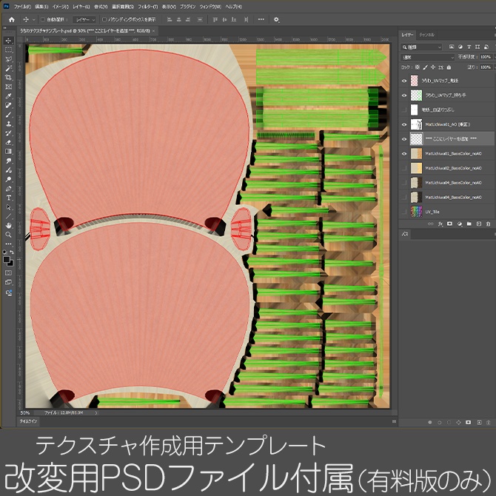Create new adjustment layer icon

click(459, 224)
